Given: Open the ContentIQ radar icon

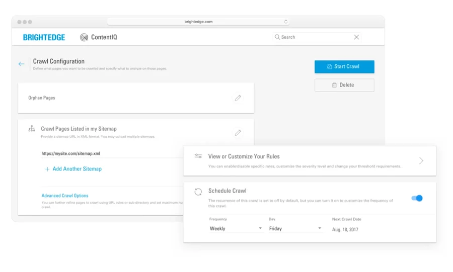Looking at the screenshot, I should pos(84,37).
